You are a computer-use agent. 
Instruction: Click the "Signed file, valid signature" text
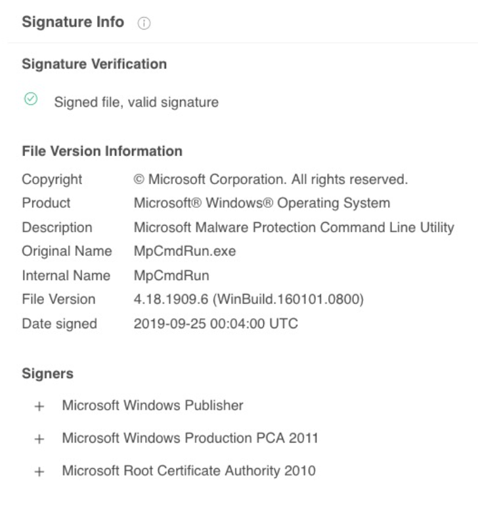coord(136,102)
